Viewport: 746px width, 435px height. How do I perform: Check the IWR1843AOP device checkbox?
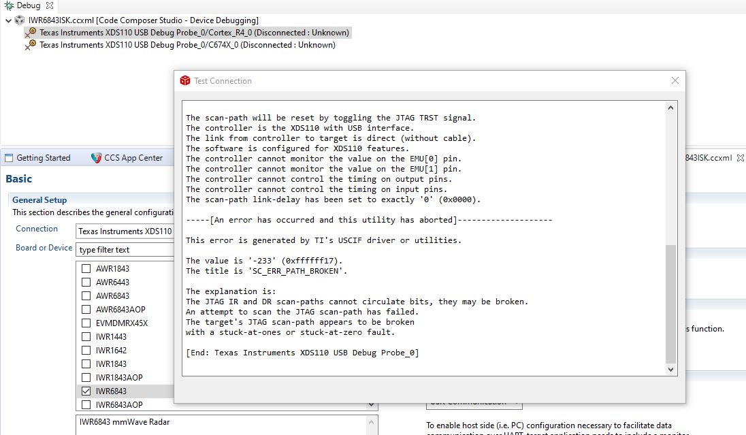click(x=86, y=377)
